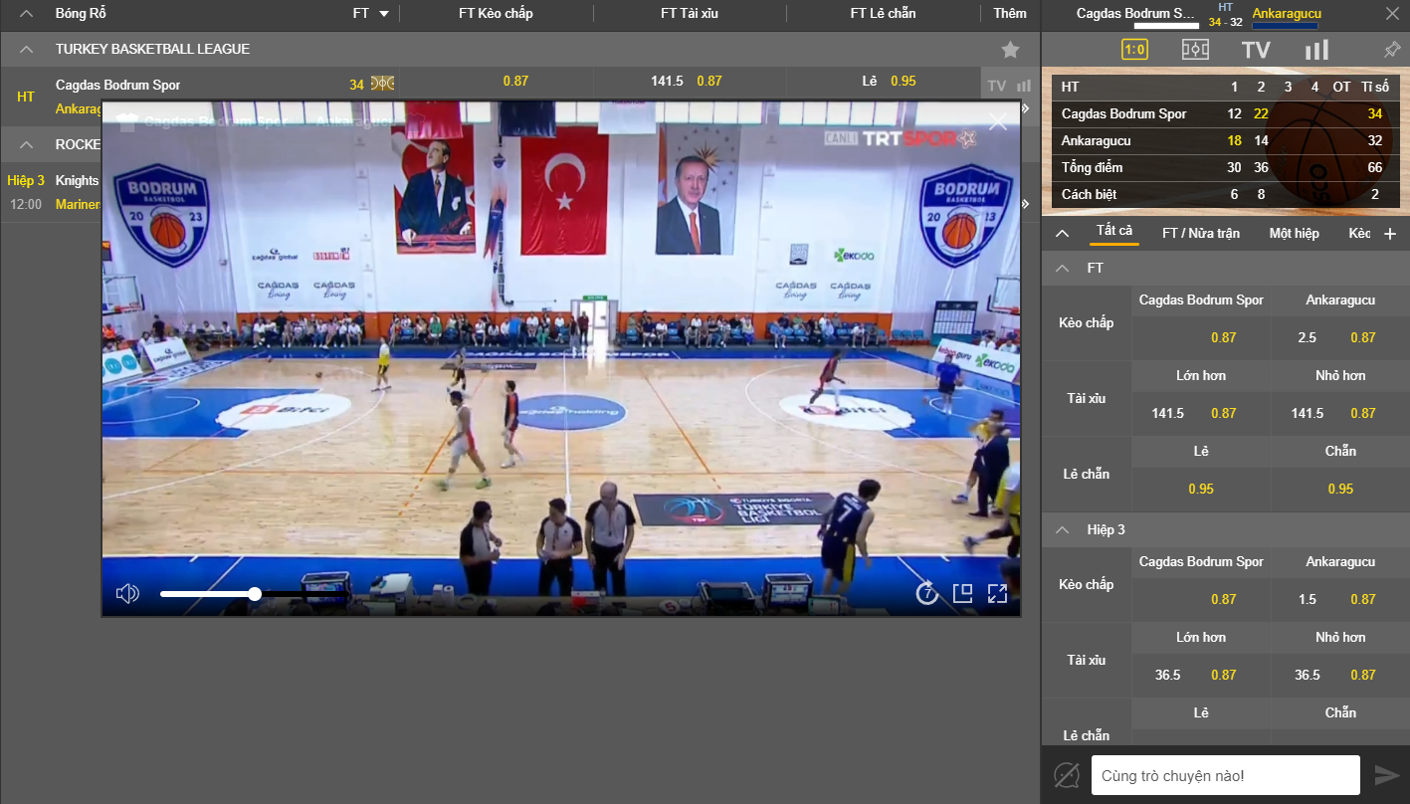Viewport: 1410px width, 804px height.
Task: Click the chat input field
Action: point(1225,775)
